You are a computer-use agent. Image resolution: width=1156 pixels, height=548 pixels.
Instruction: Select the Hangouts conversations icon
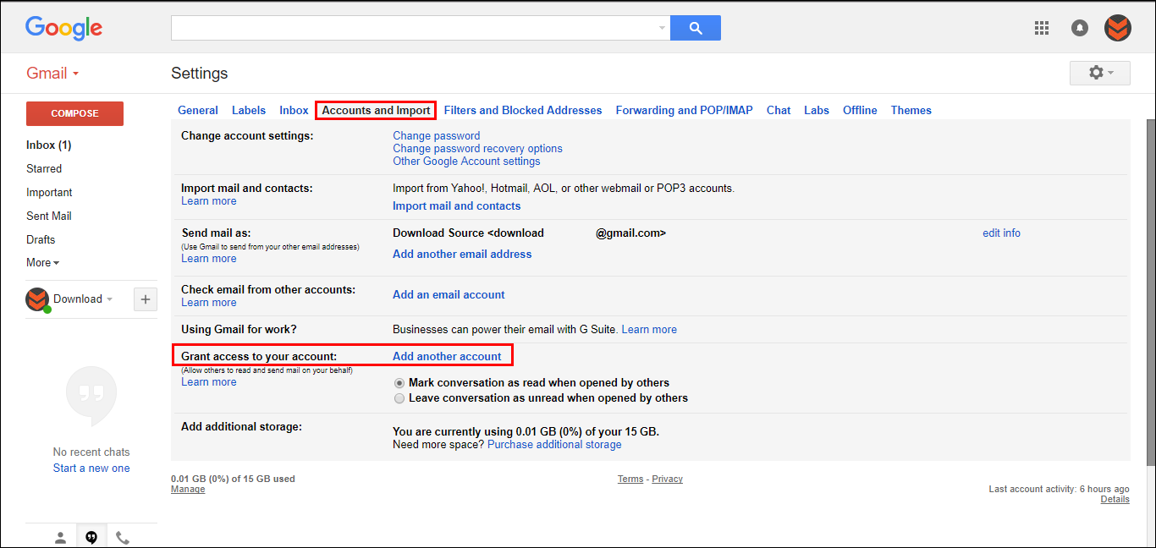(91, 537)
